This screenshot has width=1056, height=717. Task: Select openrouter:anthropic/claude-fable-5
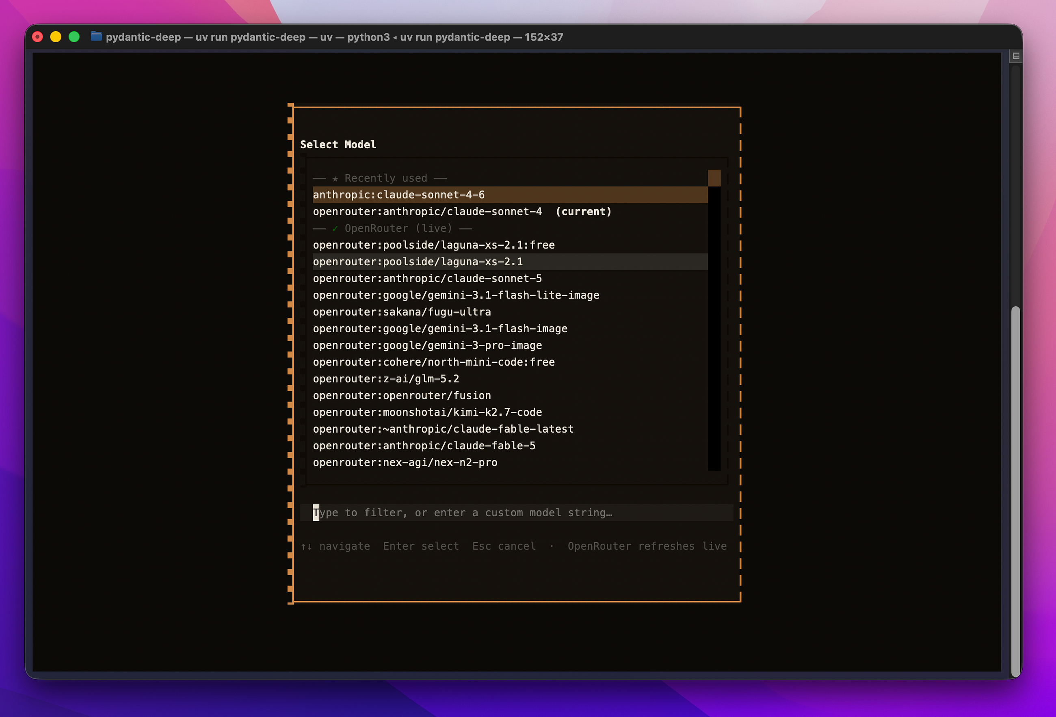tap(510, 446)
